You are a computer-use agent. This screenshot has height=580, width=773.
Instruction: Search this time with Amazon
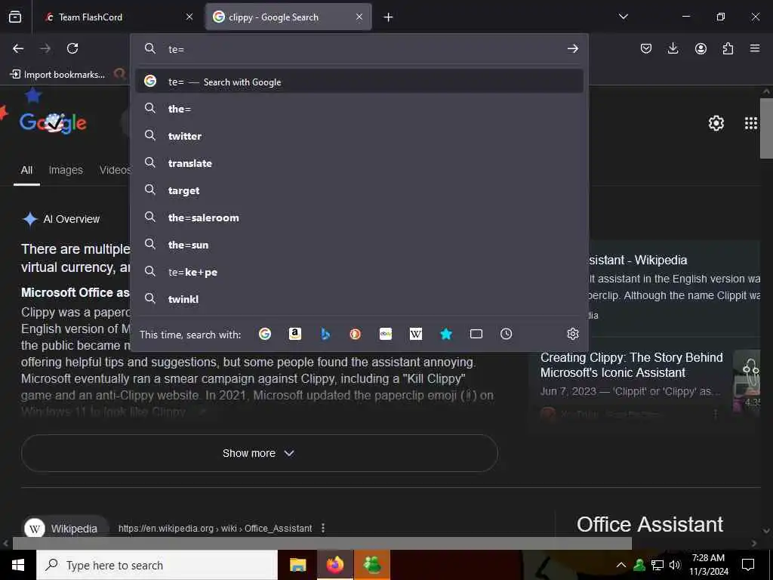[x=295, y=334]
